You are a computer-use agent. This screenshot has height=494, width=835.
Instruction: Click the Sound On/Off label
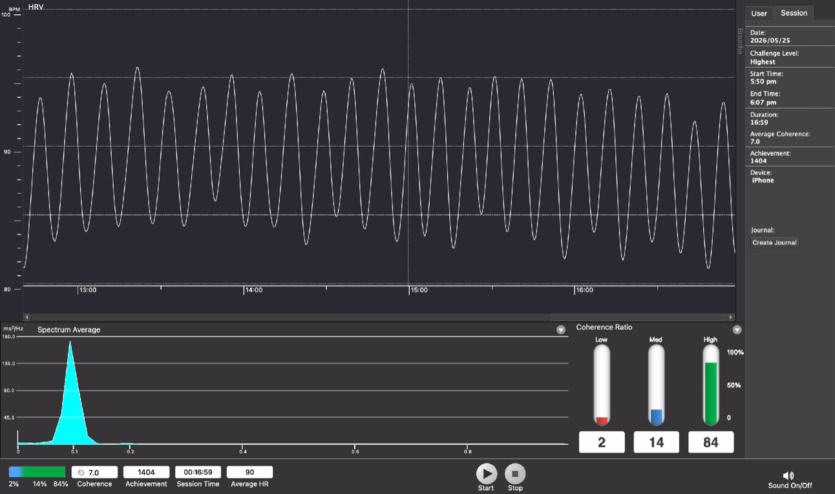coord(790,486)
